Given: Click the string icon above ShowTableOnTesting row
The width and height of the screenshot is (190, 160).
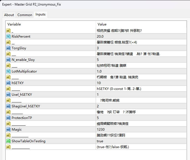Looking at the screenshot, I should point(8,135).
